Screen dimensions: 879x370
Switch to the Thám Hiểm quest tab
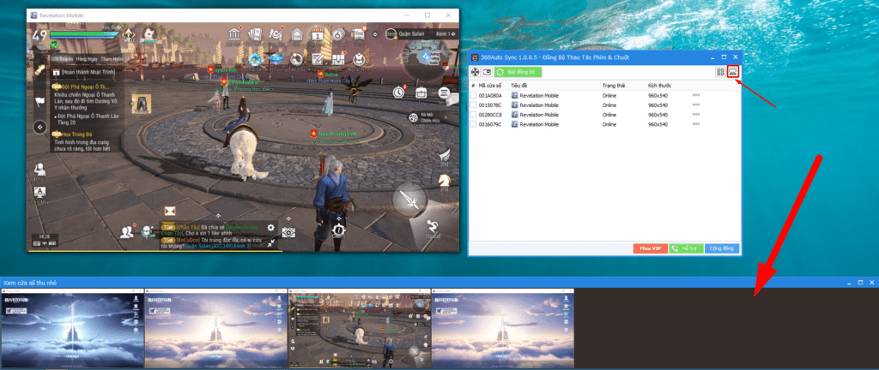(113, 58)
